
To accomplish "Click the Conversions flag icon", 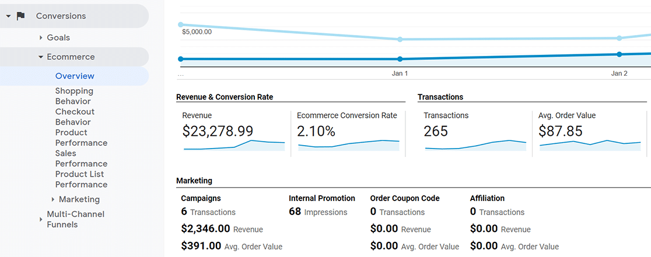I will click(20, 16).
